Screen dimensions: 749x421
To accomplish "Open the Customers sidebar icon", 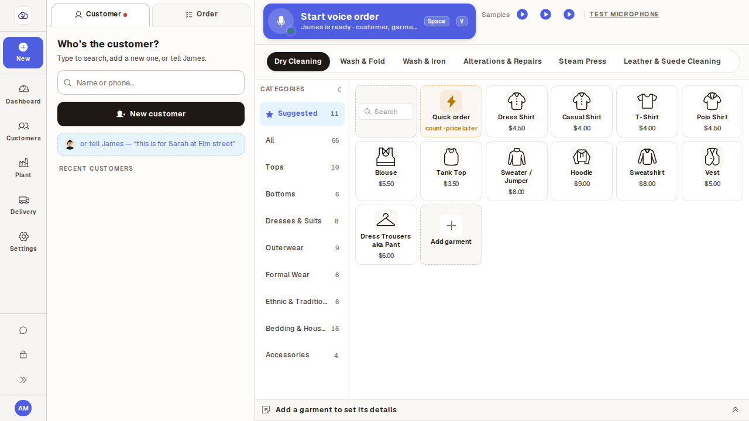I will [23, 131].
